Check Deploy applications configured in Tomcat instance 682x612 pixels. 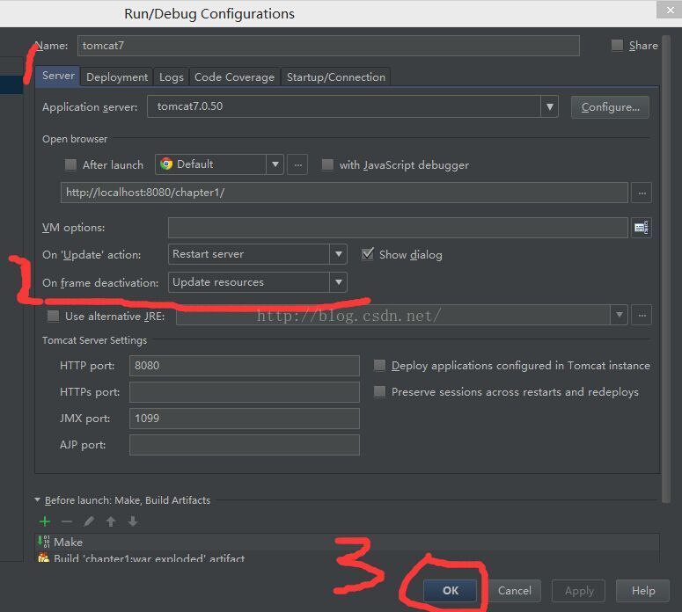pos(379,366)
